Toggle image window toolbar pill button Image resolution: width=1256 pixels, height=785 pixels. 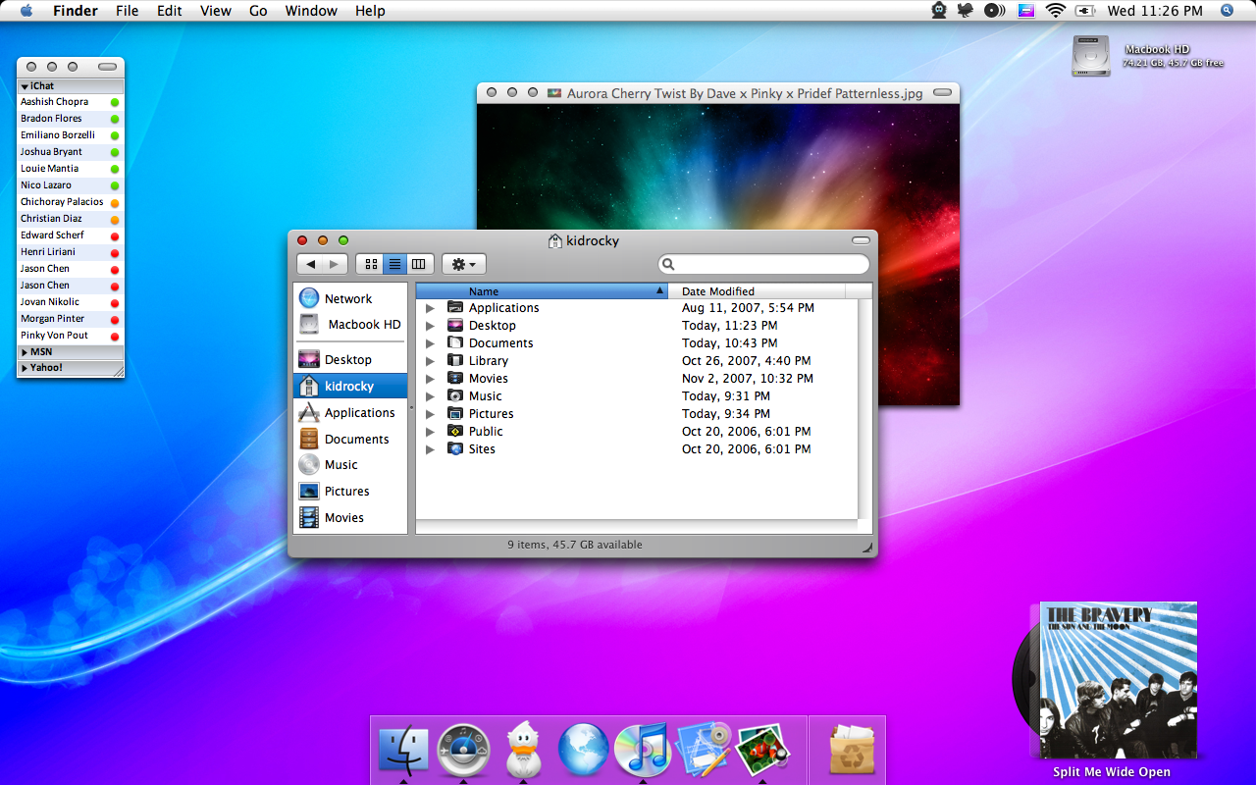point(942,93)
